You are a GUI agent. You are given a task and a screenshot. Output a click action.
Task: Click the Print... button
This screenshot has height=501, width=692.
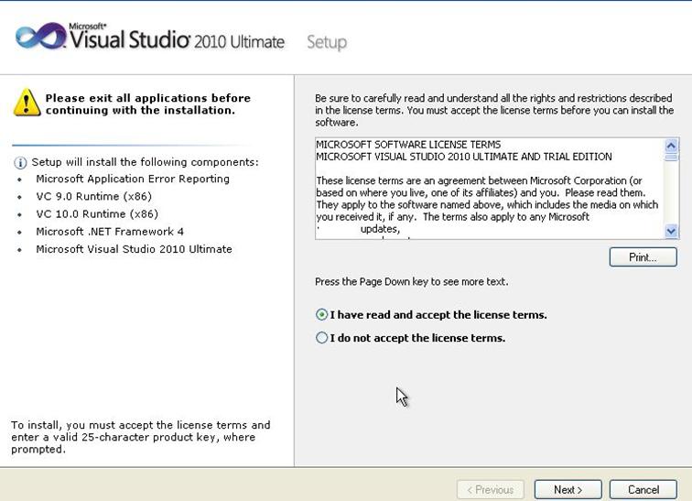643,256
